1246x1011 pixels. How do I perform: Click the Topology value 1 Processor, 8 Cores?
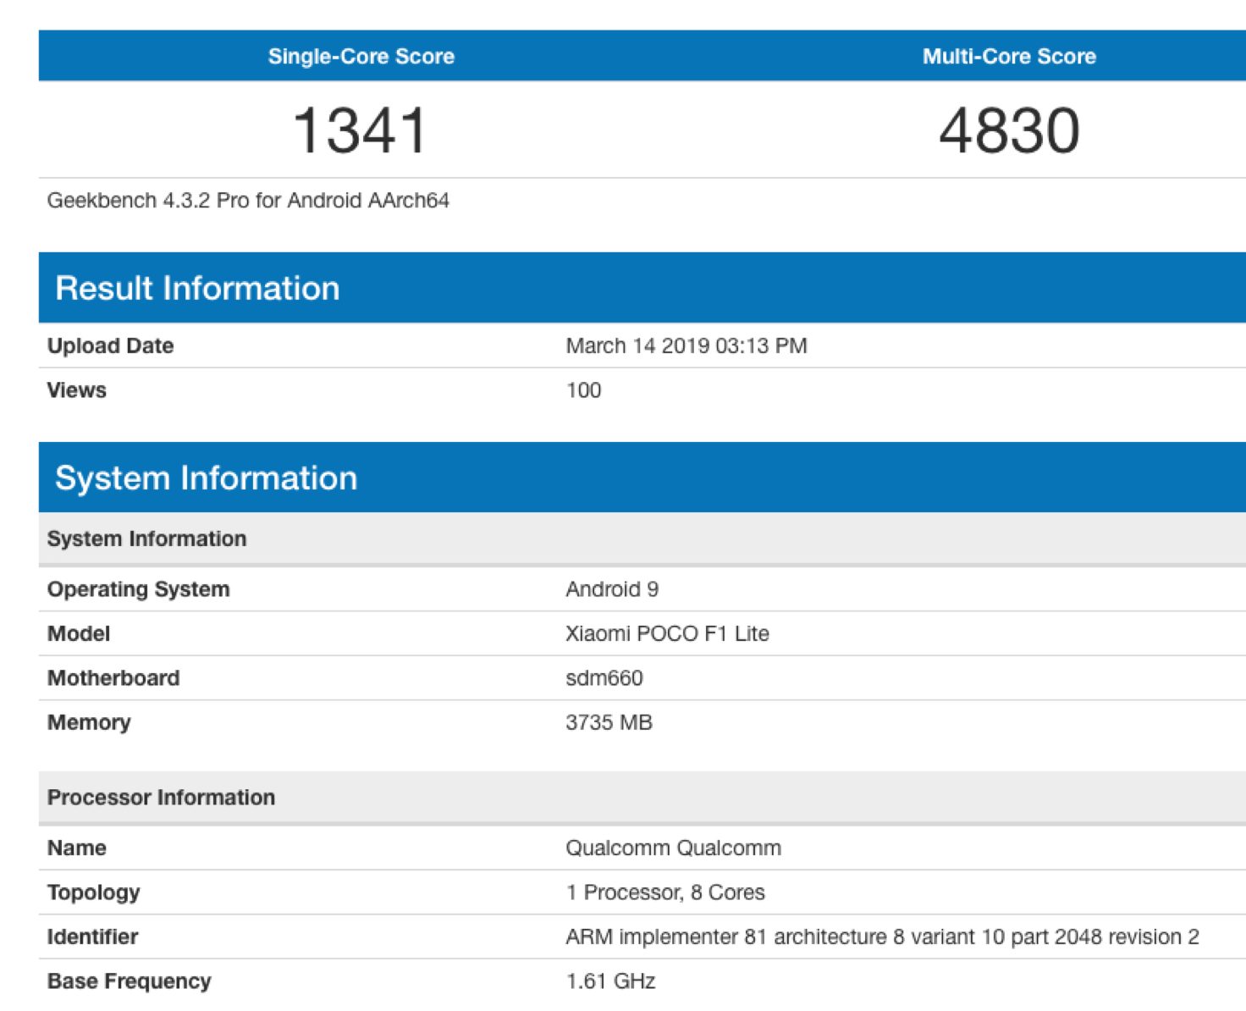[x=664, y=892]
